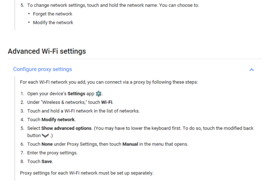
Task: Click the "For each Wi-Fi network you add" intro
Action: coord(109,82)
